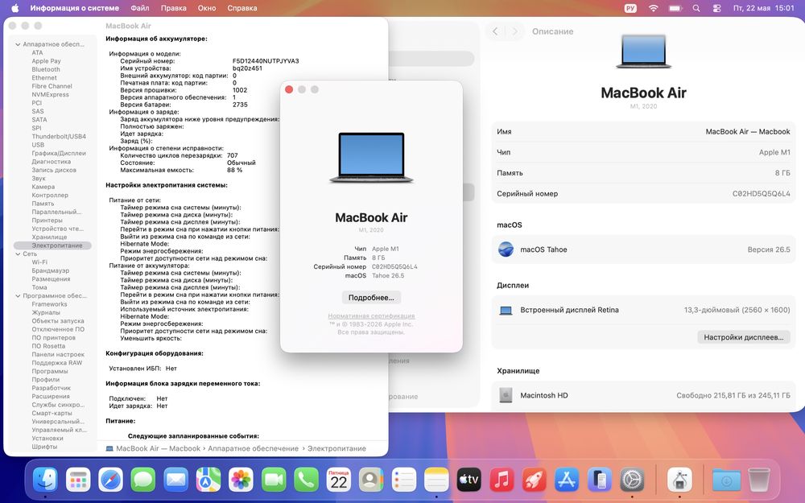805x503 pixels.
Task: Collapse the Сеть sidebar section
Action: coord(18,254)
